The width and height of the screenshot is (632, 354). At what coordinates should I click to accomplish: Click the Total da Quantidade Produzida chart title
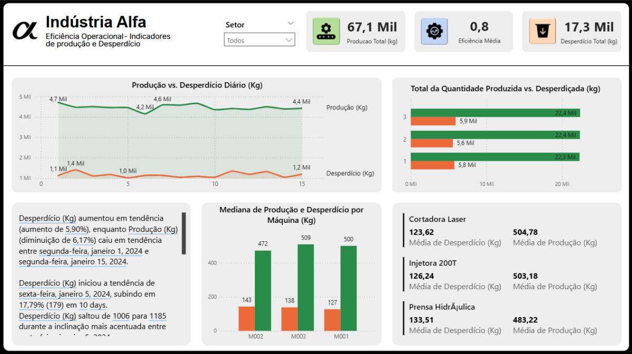pyautogui.click(x=505, y=89)
